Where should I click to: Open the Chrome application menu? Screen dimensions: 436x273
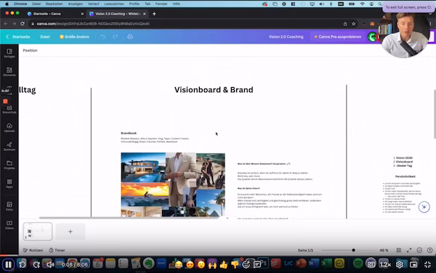coord(20,4)
